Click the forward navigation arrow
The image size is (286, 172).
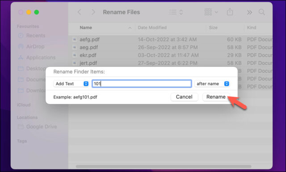pos(93,12)
